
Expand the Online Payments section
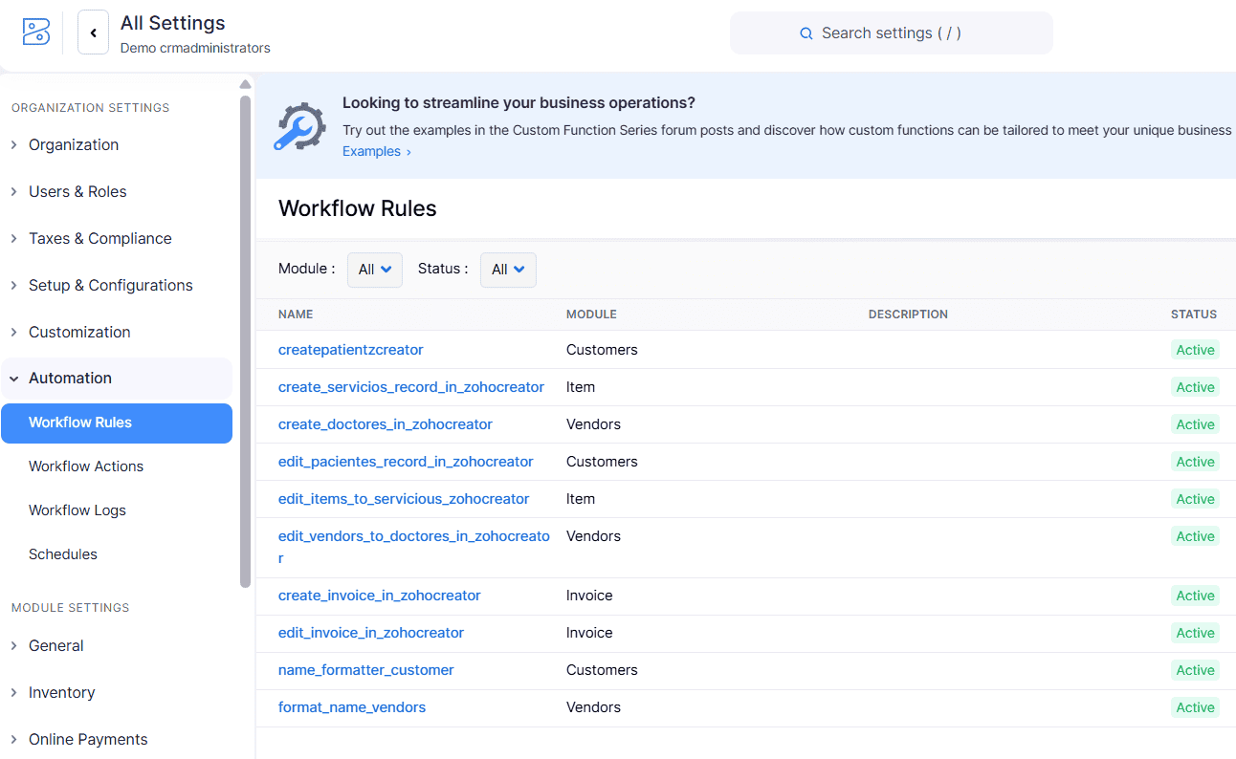point(88,739)
